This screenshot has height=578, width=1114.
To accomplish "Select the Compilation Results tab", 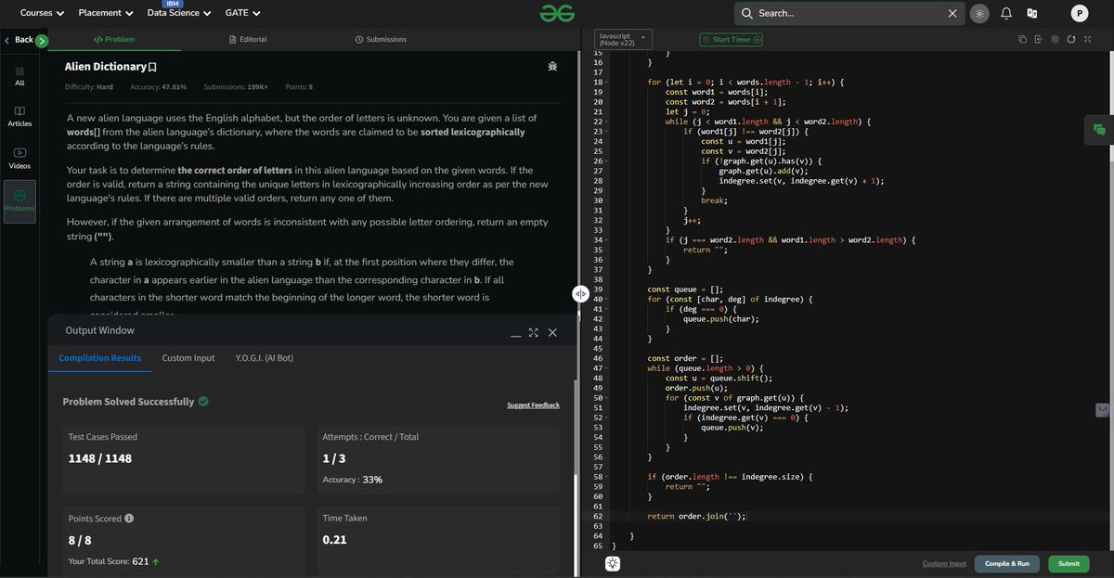I will tap(100, 358).
